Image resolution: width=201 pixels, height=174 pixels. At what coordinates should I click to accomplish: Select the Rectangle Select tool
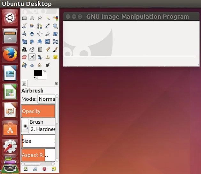[24, 18]
